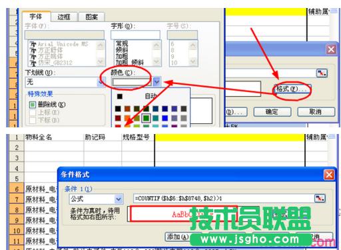Select 加粗 font style

tap(122, 56)
